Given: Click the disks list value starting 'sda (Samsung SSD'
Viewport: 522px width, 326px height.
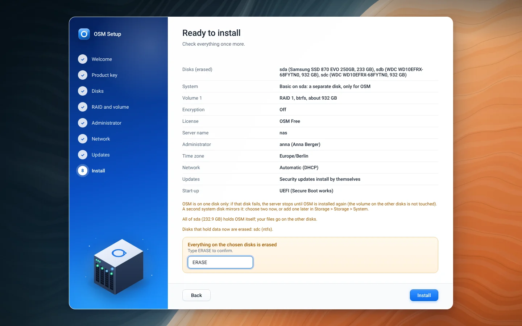Looking at the screenshot, I should pos(351,72).
